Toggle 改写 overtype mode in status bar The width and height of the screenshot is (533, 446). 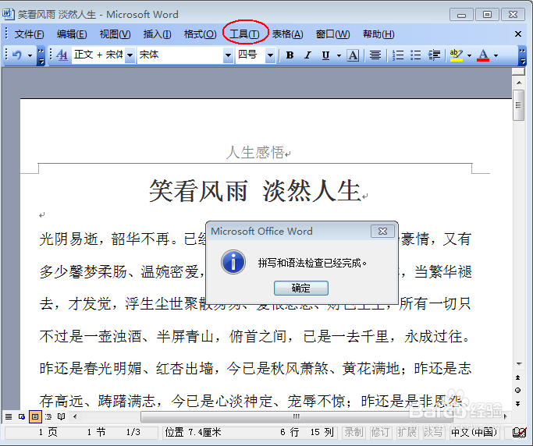(433, 432)
